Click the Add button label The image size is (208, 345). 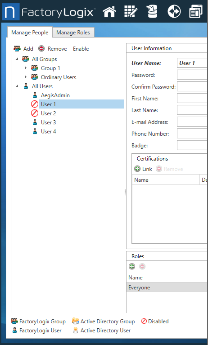[28, 49]
